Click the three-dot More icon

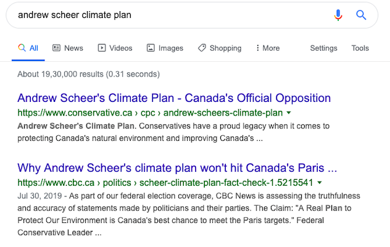pyautogui.click(x=257, y=48)
